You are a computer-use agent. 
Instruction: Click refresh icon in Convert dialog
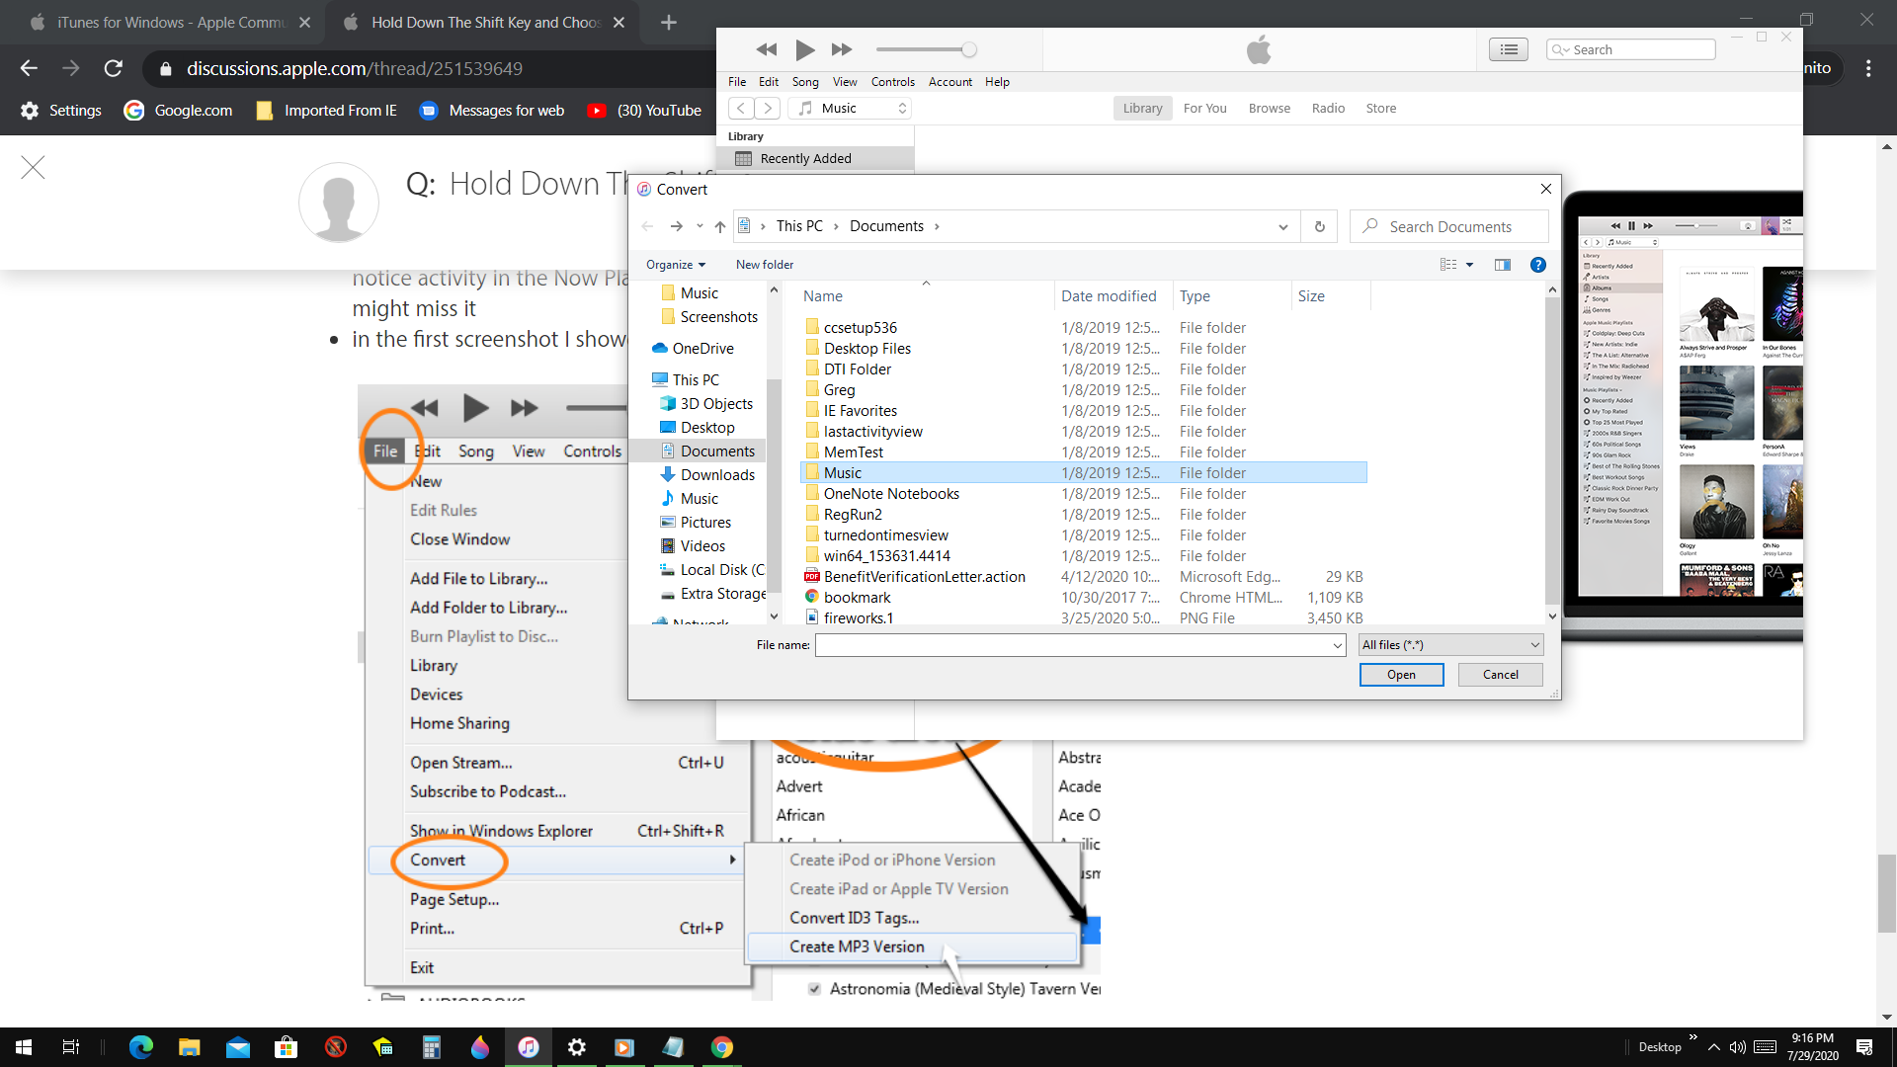(x=1319, y=226)
